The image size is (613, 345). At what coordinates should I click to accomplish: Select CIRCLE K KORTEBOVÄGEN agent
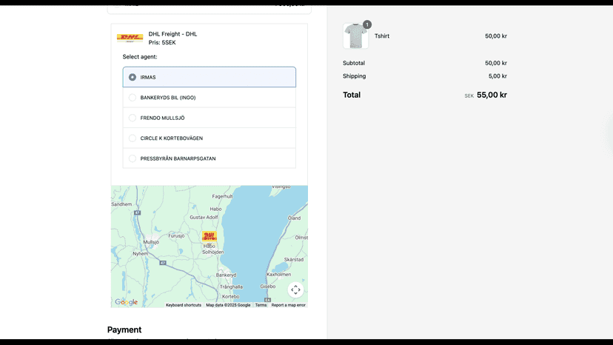pos(210,138)
